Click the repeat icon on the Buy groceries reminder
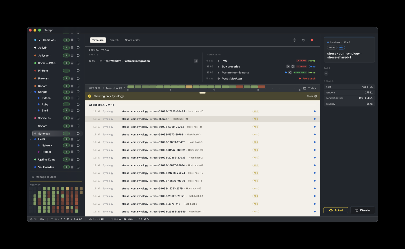405x249 pixels. coord(293,67)
